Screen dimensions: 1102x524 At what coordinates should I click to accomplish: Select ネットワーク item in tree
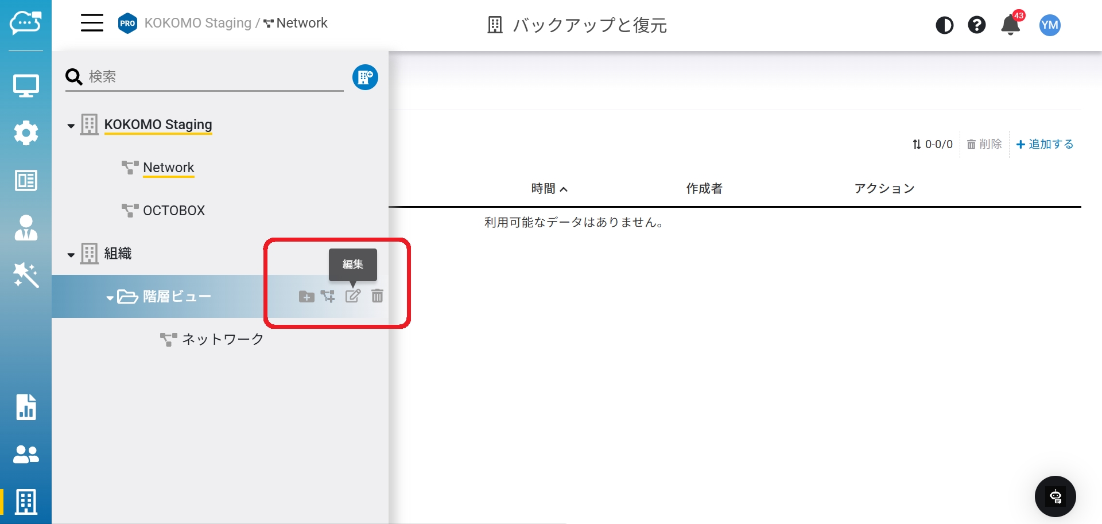click(222, 339)
